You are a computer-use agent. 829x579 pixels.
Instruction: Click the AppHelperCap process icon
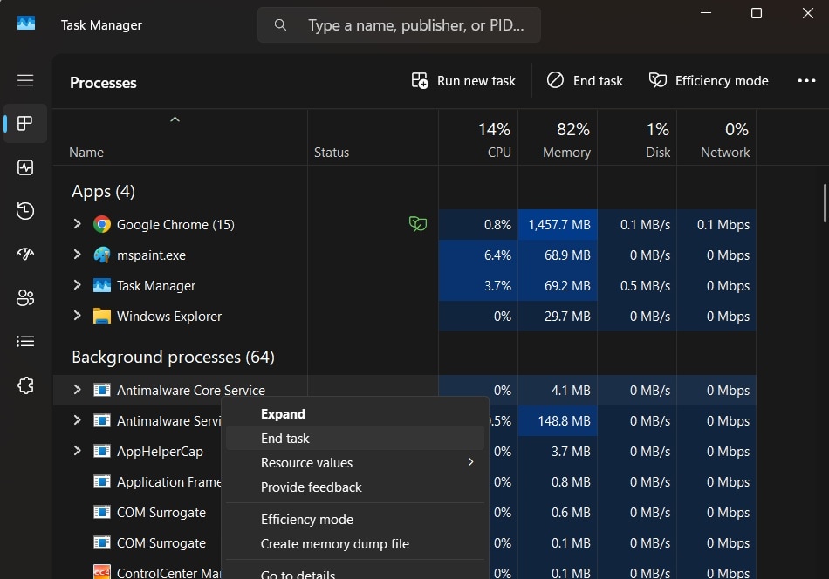(102, 451)
